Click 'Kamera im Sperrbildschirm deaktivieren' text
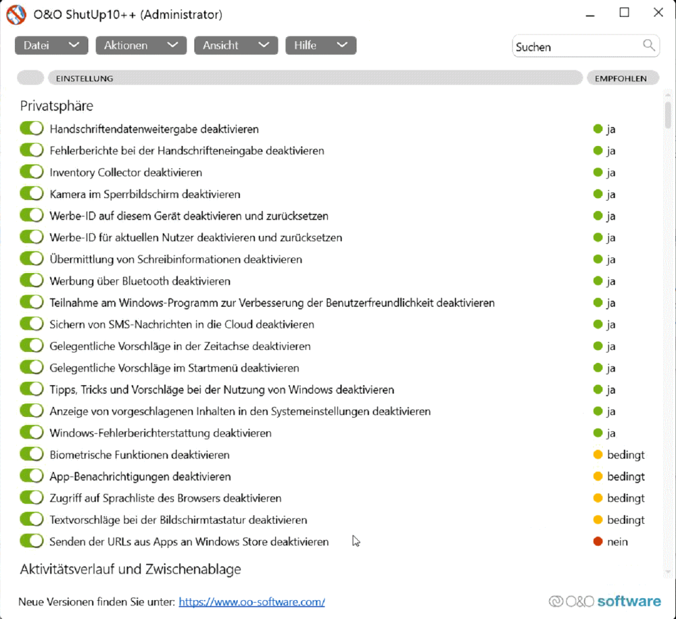Viewport: 676px width, 619px height. click(x=145, y=194)
